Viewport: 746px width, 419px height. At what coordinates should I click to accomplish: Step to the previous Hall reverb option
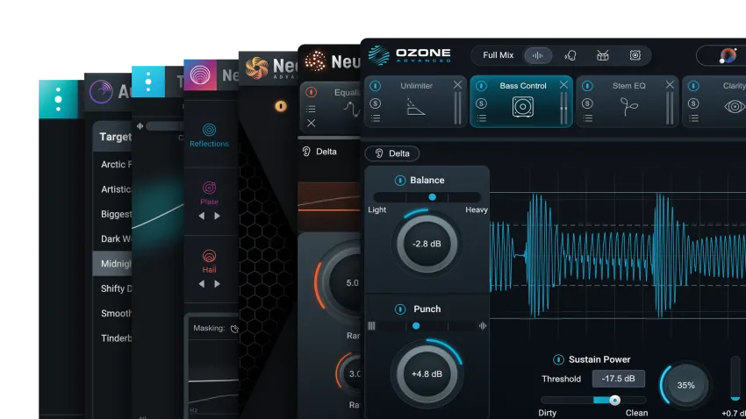point(201,284)
